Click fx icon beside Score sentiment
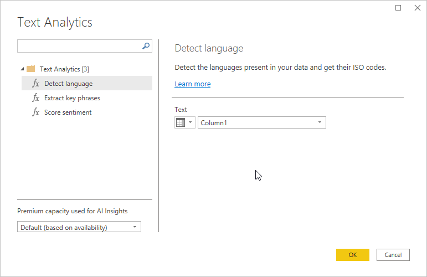The width and height of the screenshot is (427, 277). 35,112
